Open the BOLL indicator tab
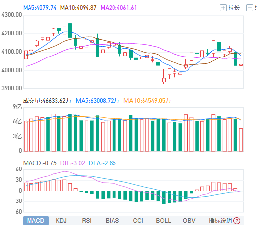 164,221
